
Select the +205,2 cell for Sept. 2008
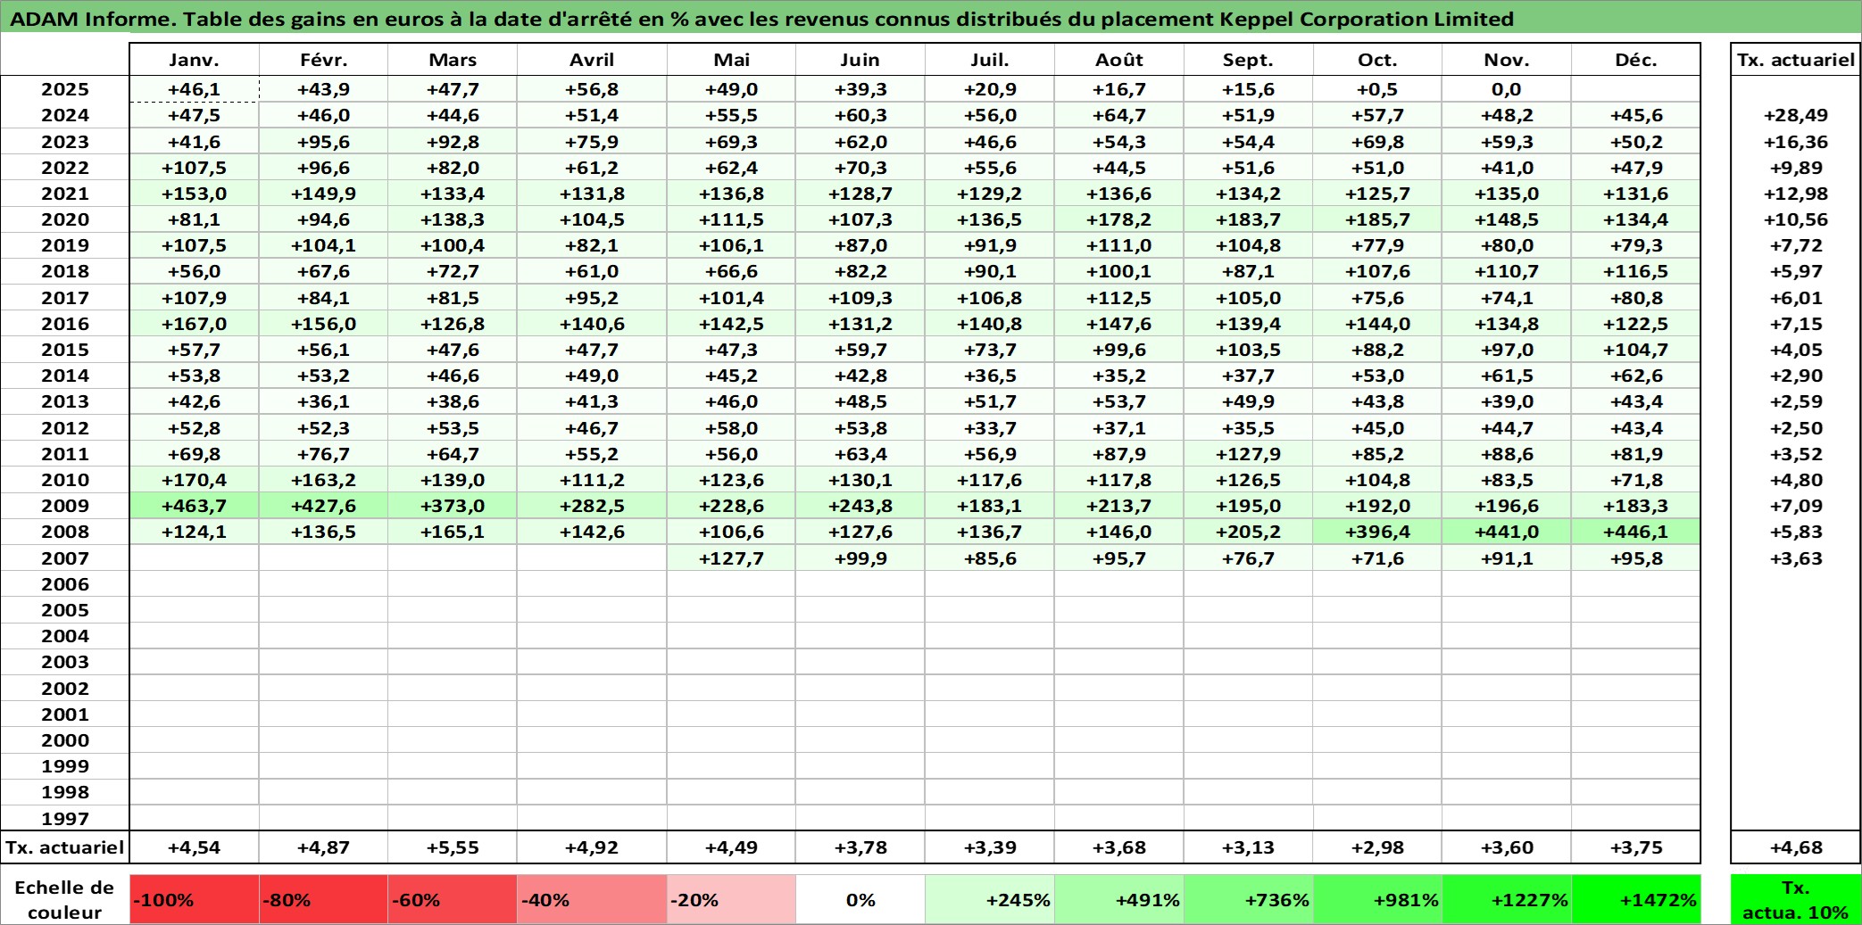(x=1248, y=532)
